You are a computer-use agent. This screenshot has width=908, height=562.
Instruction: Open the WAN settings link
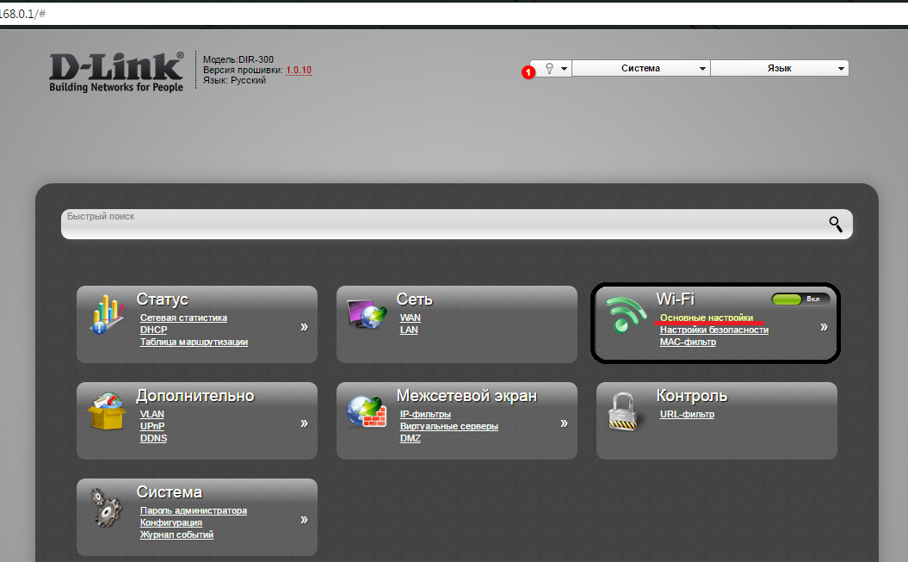(x=411, y=318)
